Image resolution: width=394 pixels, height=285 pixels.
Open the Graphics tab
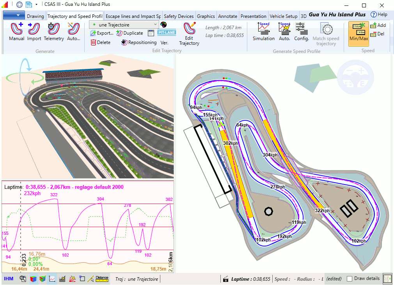(206, 16)
